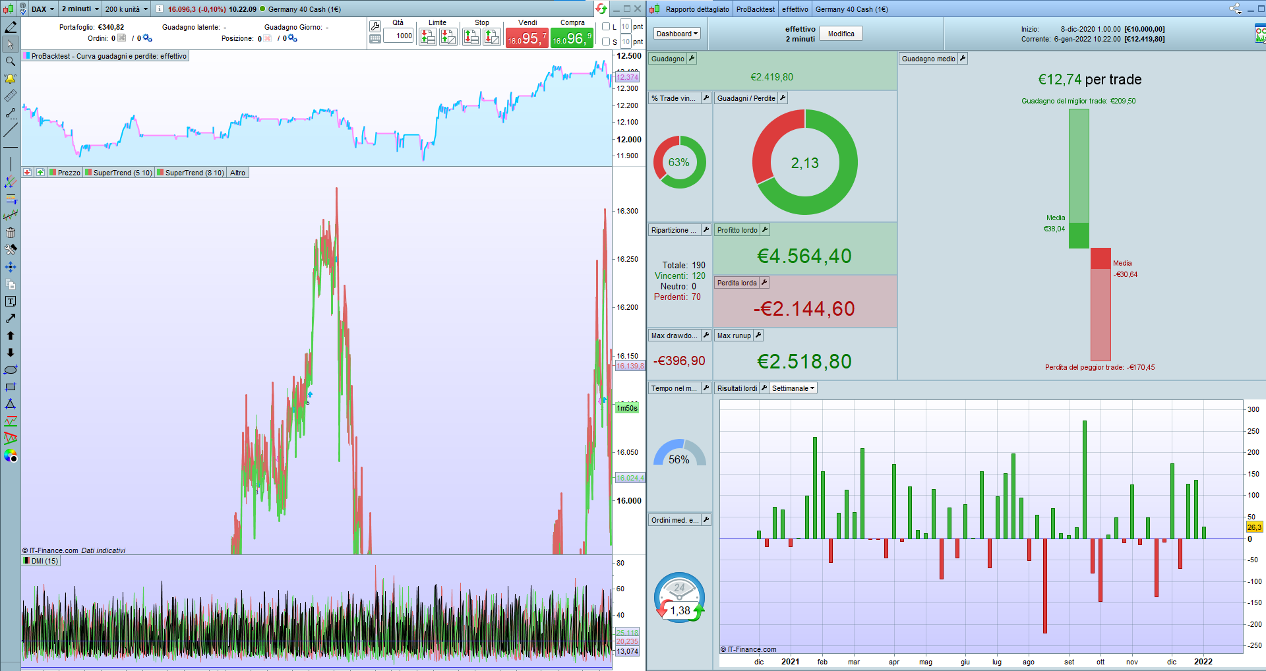
Task: Activate the magnifier zoom tool
Action: [x=11, y=61]
